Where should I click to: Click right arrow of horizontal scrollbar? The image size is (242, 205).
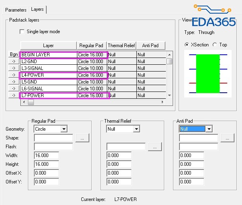[163, 102]
